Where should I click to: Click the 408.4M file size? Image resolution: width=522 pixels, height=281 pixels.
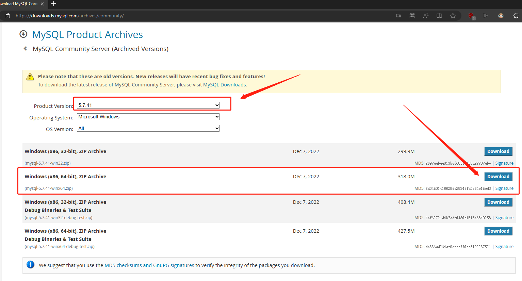(x=406, y=202)
